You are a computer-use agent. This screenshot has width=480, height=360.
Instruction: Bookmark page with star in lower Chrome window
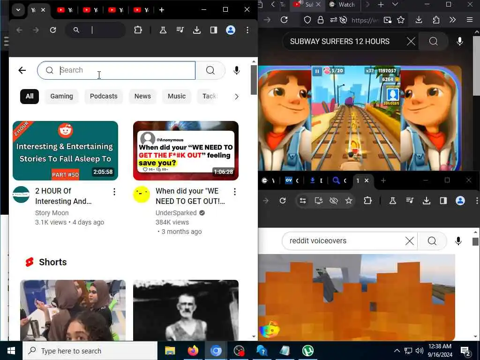point(348,201)
